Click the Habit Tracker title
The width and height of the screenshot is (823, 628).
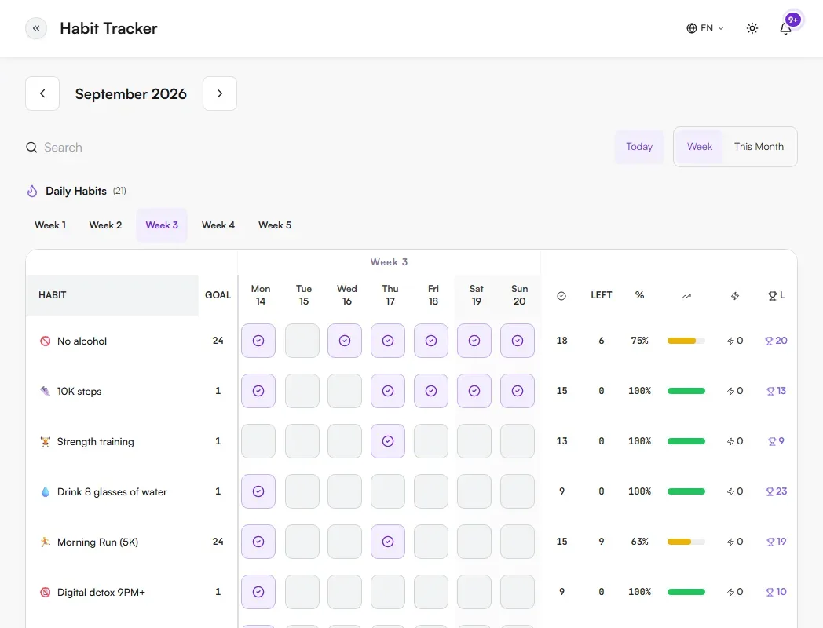tap(108, 28)
